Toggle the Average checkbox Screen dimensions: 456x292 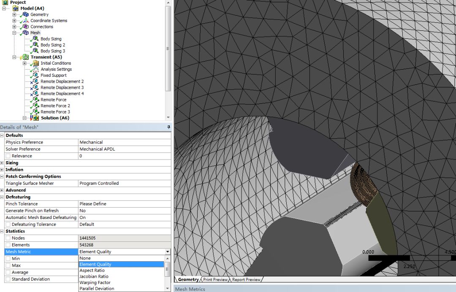click(8, 273)
